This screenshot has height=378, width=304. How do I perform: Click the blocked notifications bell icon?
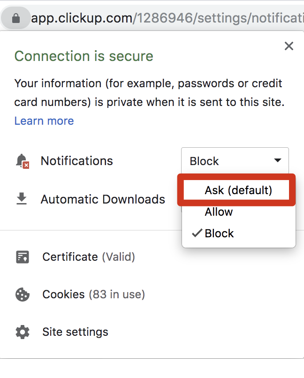point(23,161)
